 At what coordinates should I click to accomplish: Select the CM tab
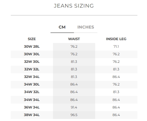62,27
